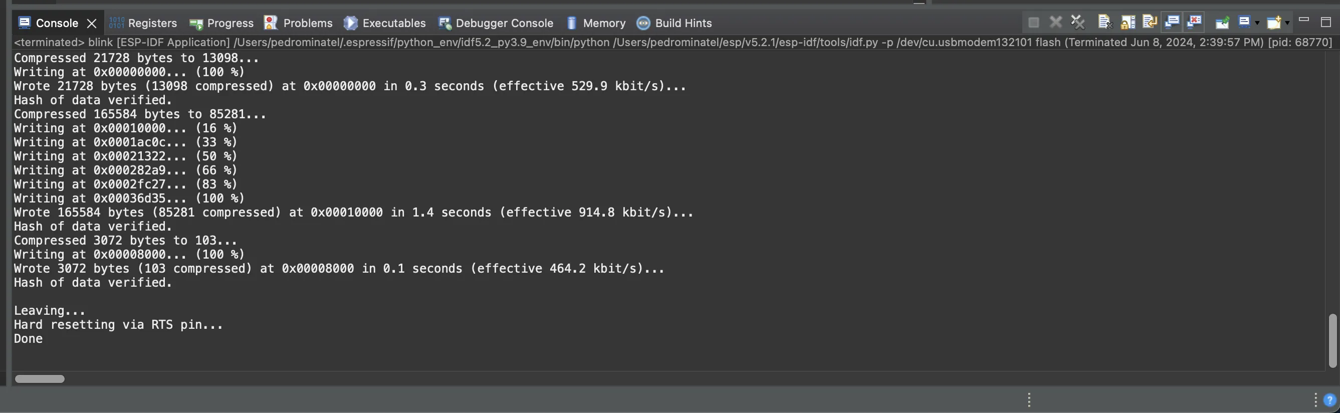Image resolution: width=1340 pixels, height=413 pixels.
Task: Switch to the Registers tab
Action: point(143,23)
